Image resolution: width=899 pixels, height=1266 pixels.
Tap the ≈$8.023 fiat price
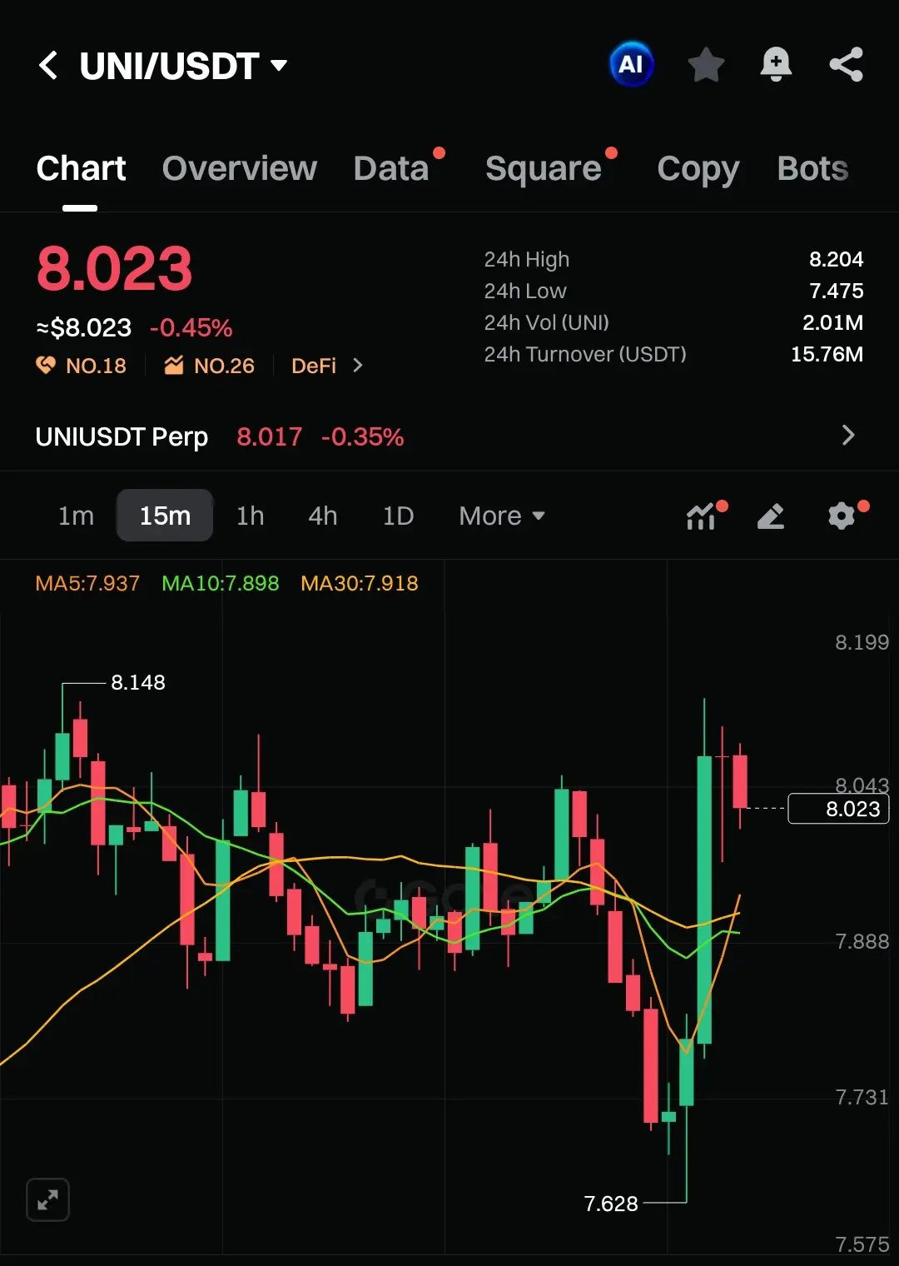(84, 328)
